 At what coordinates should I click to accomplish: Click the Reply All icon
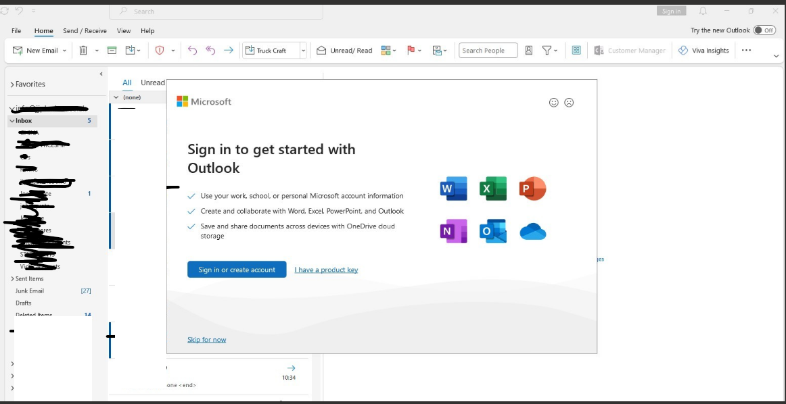click(210, 51)
